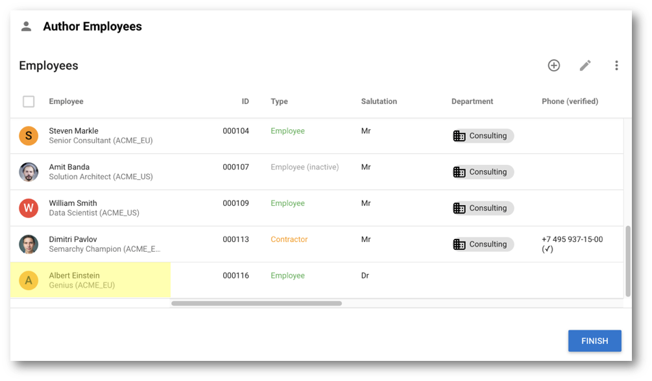Viewport: 652px width, 381px height.
Task: Click William Smith's green Employee type
Action: 287,203
